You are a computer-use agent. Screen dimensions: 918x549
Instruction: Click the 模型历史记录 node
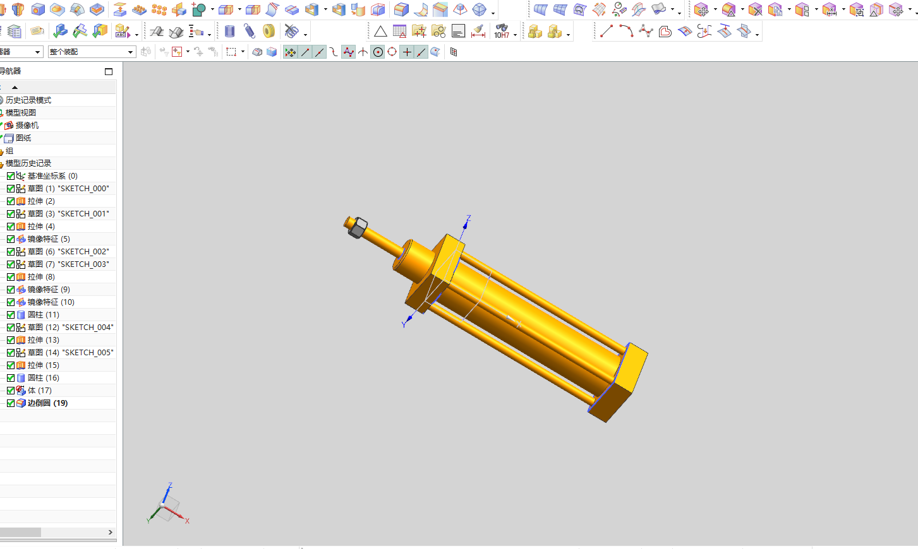[x=28, y=163]
